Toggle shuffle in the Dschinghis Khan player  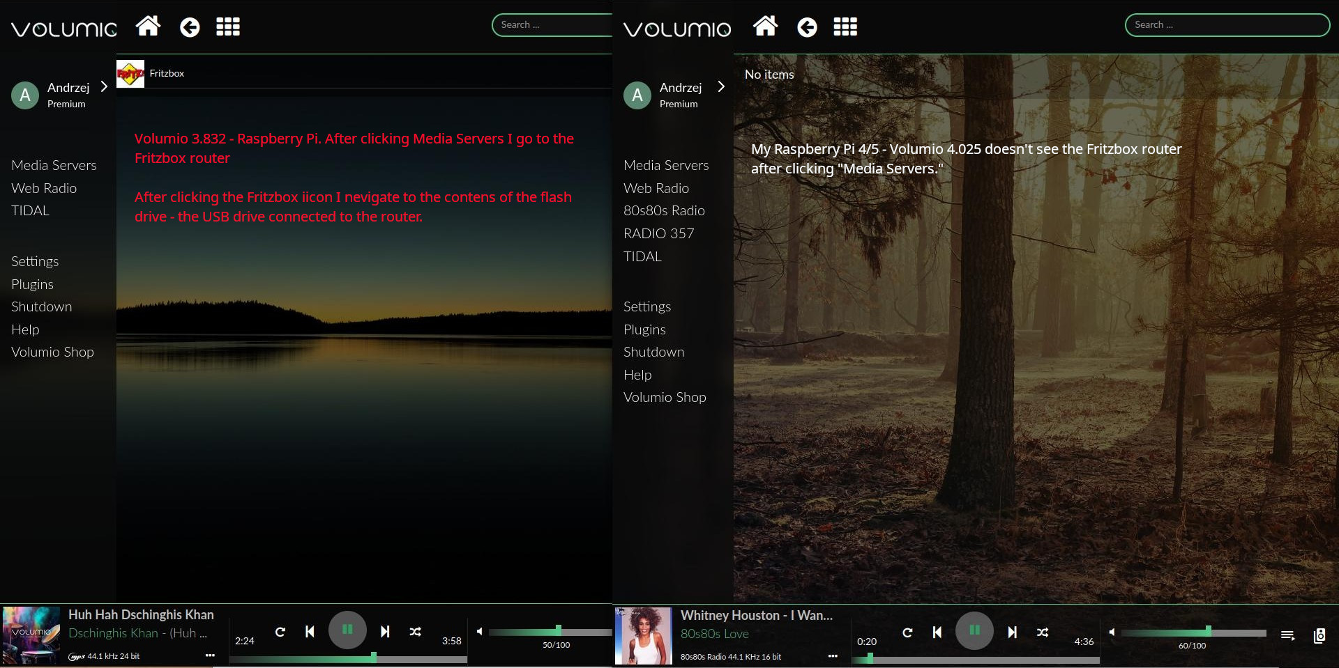point(415,631)
